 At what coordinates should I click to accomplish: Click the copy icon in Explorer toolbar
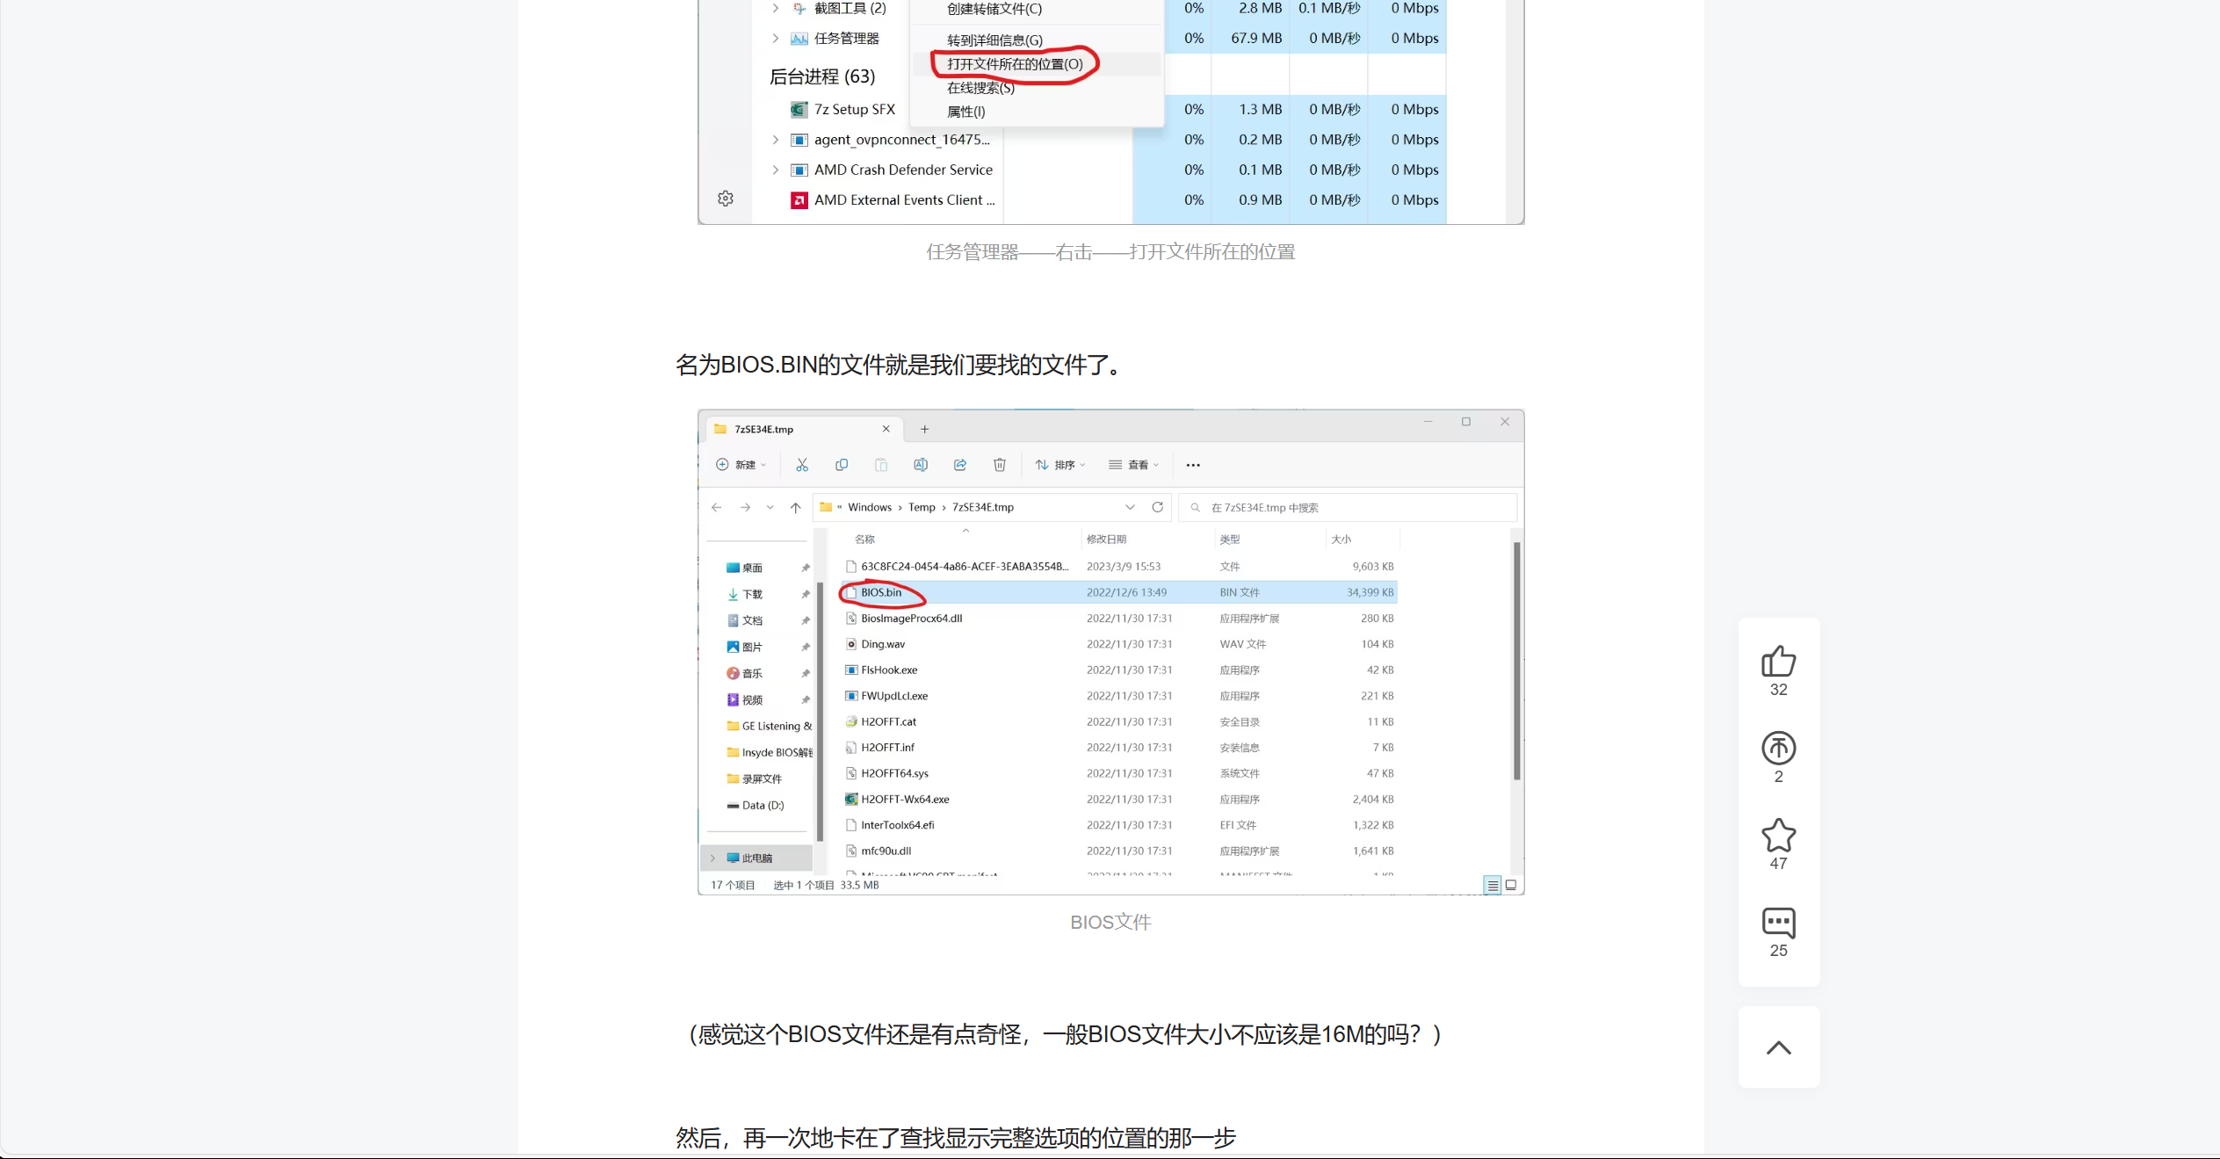841,465
